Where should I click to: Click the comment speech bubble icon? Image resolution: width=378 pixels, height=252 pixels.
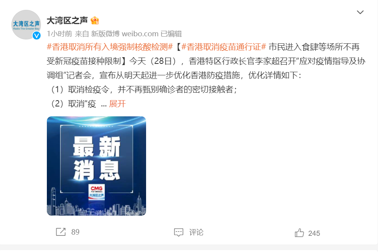[179, 232]
